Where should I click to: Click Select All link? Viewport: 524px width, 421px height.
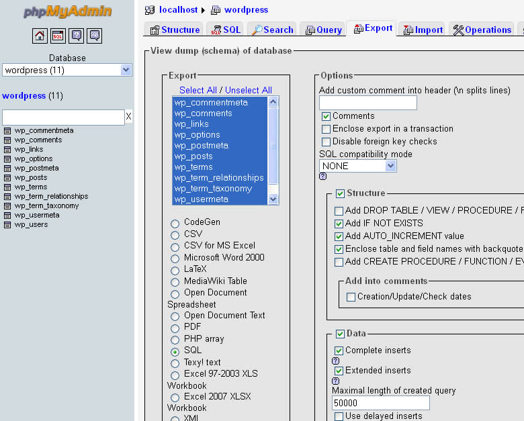point(198,90)
